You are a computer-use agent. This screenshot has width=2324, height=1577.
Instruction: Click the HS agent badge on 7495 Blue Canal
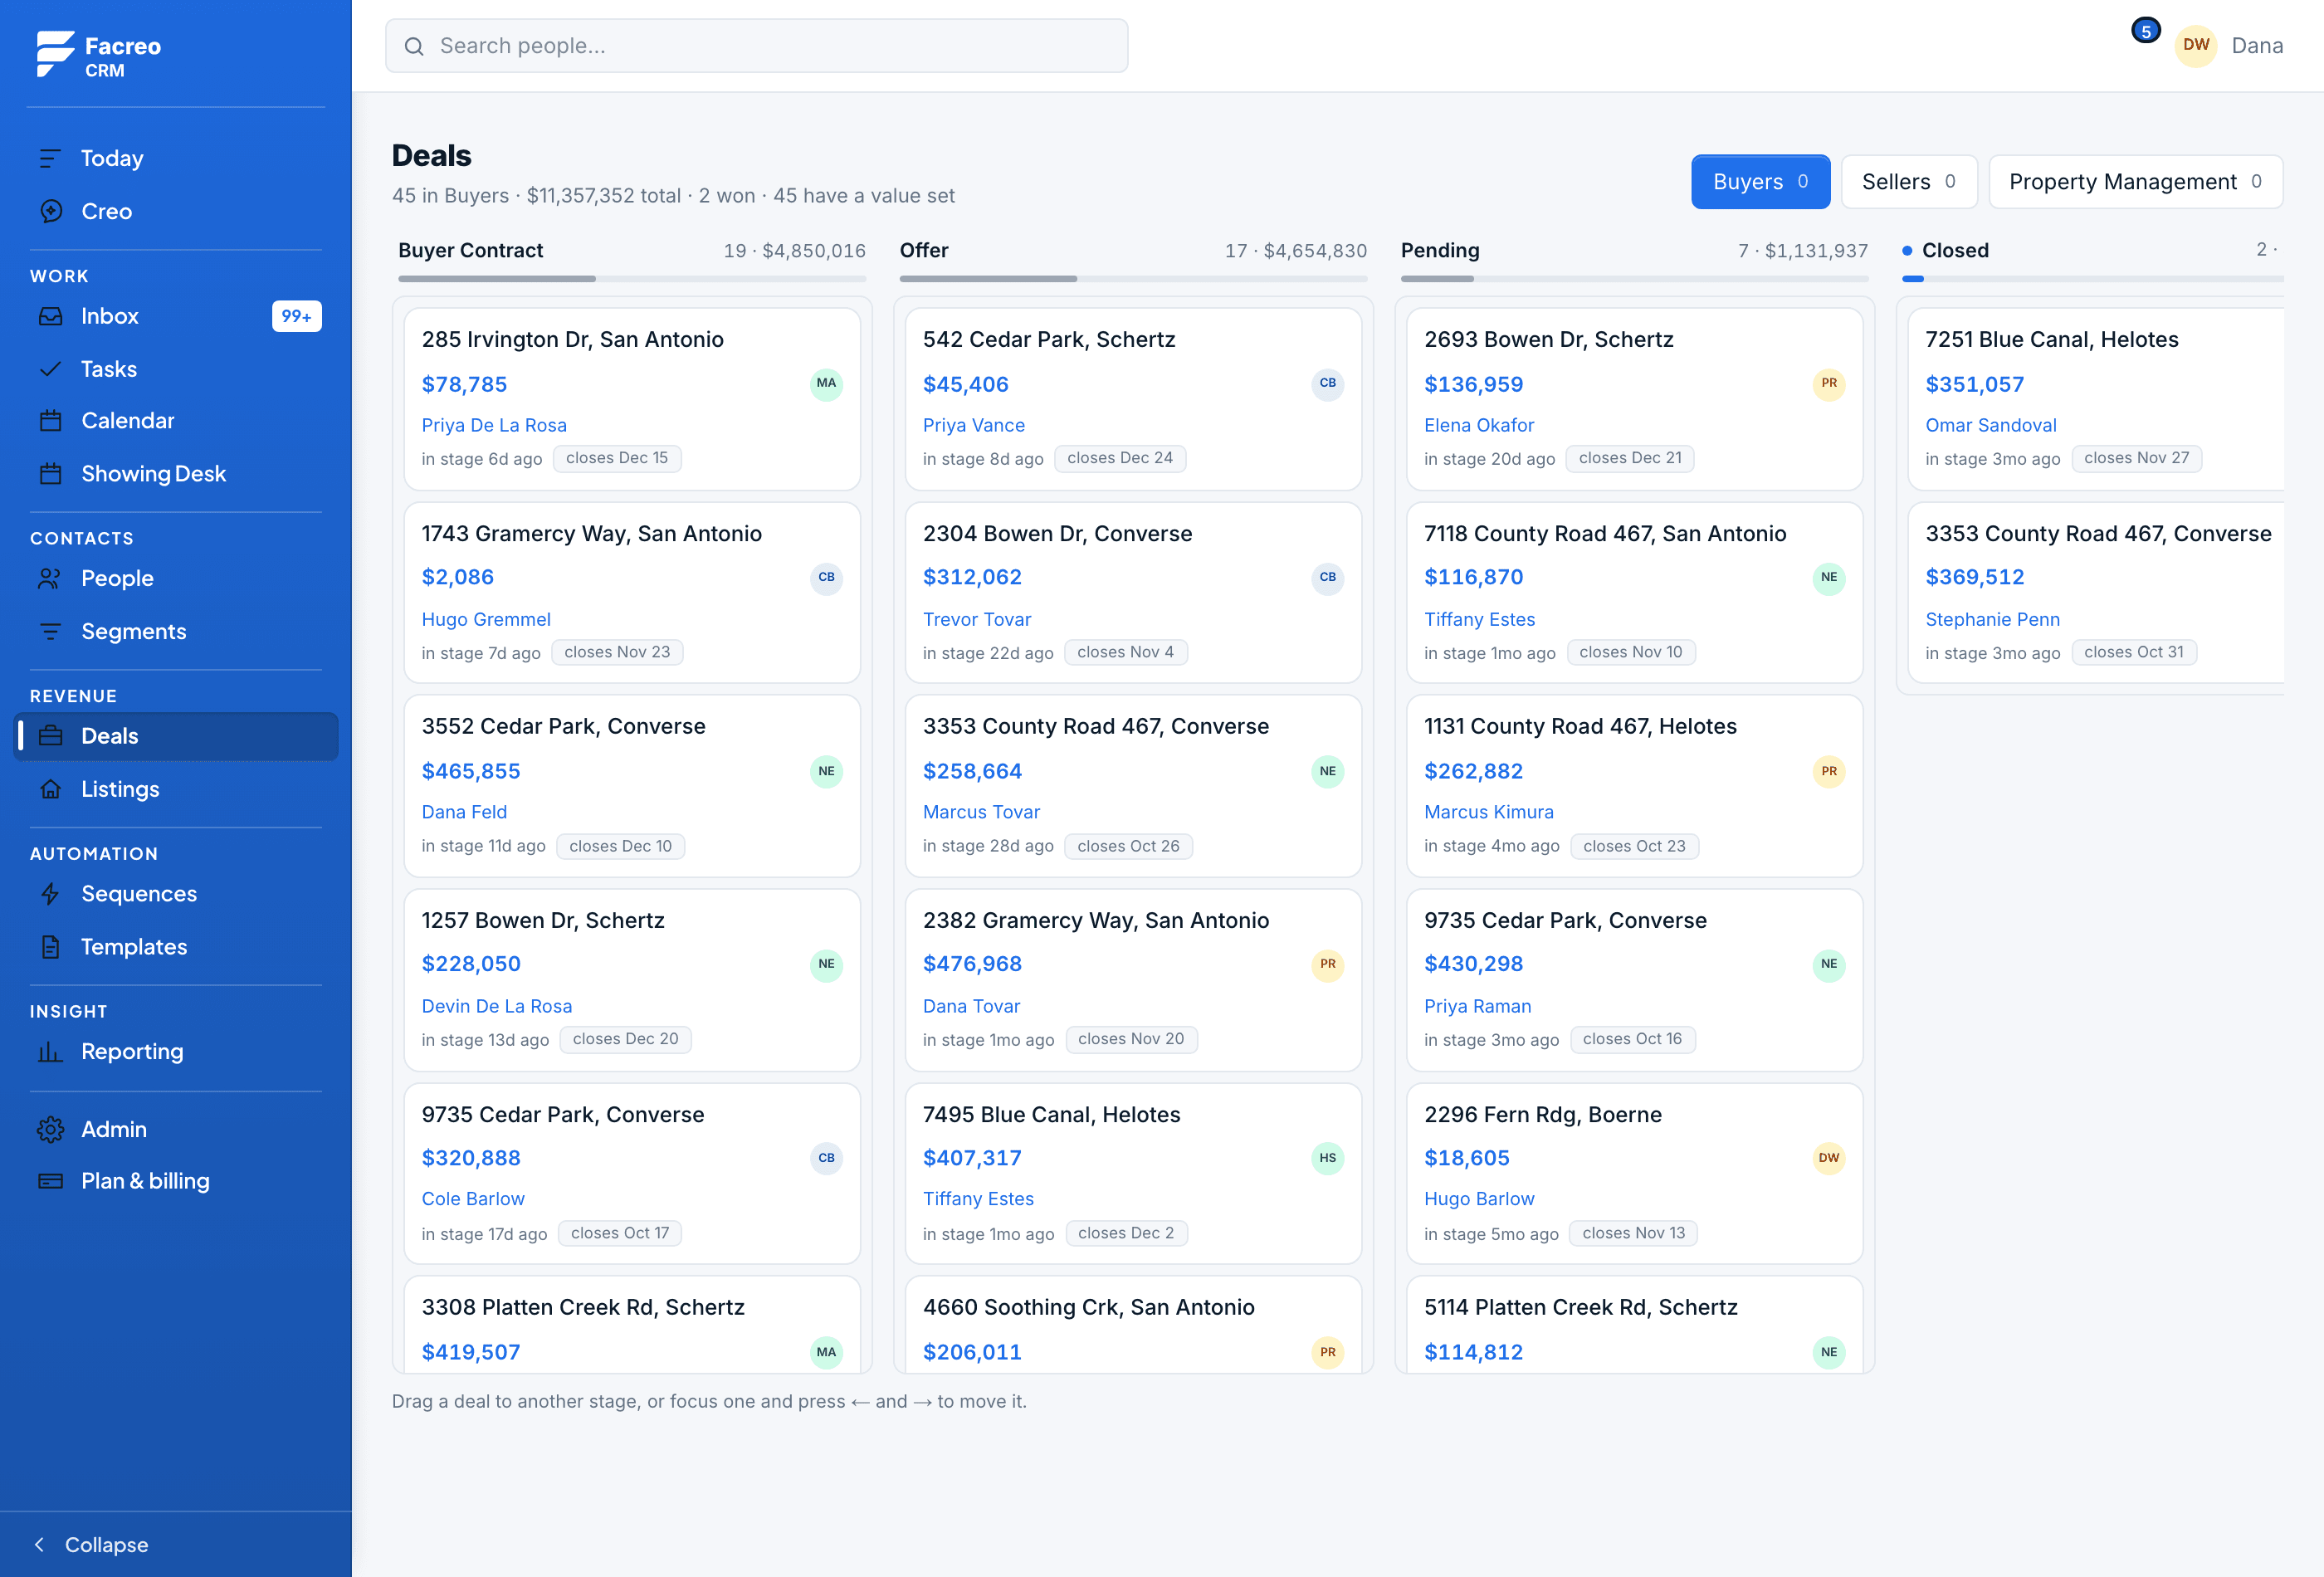tap(1327, 1158)
